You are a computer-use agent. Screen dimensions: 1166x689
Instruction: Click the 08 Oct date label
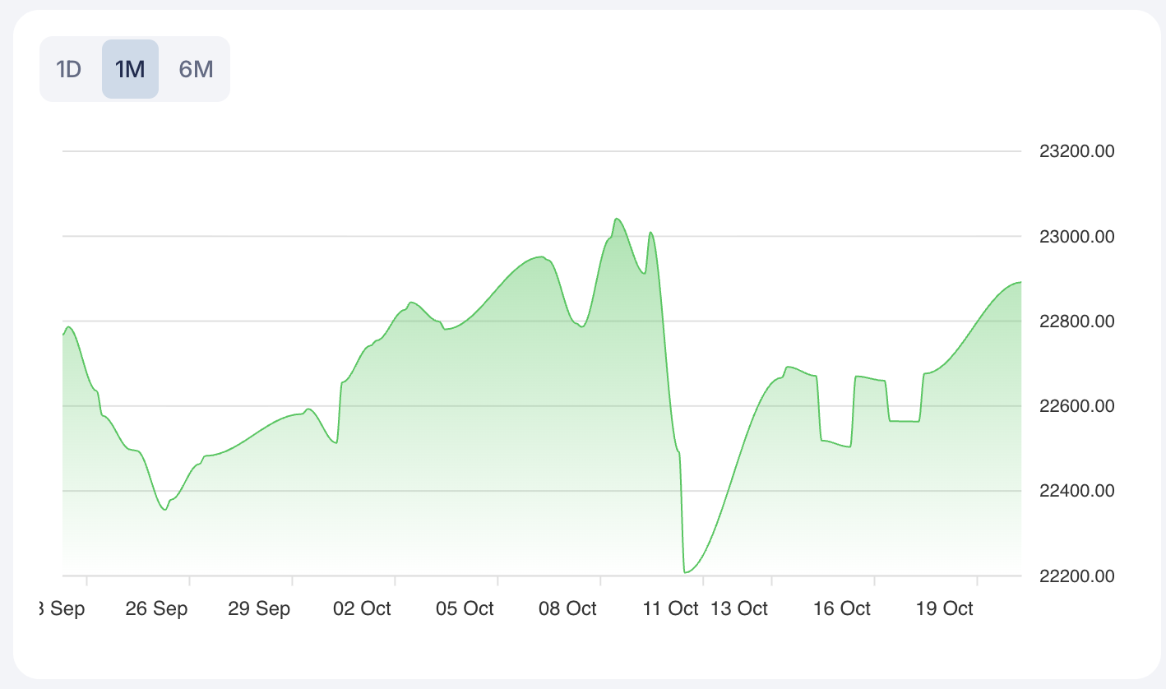point(567,608)
